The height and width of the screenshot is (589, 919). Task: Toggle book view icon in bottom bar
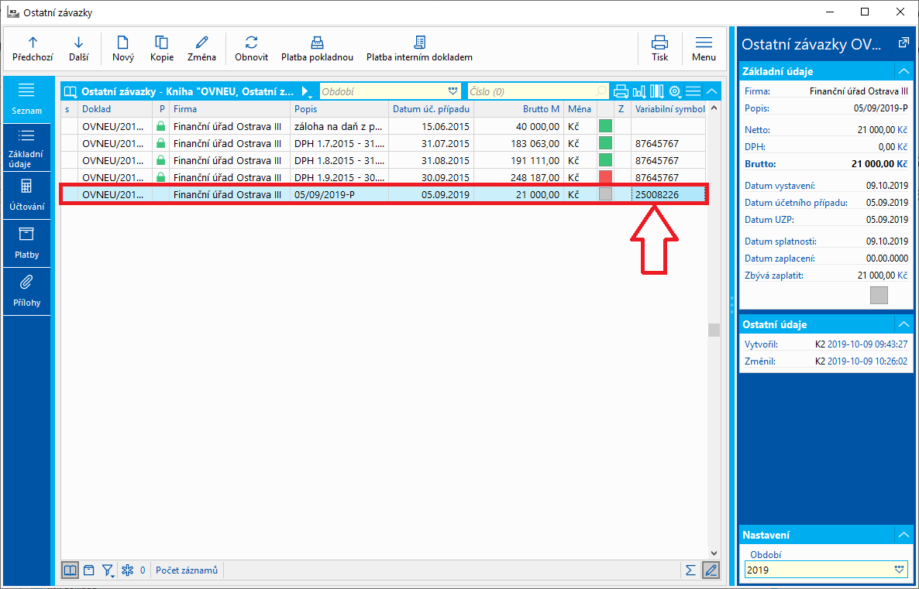[x=70, y=570]
